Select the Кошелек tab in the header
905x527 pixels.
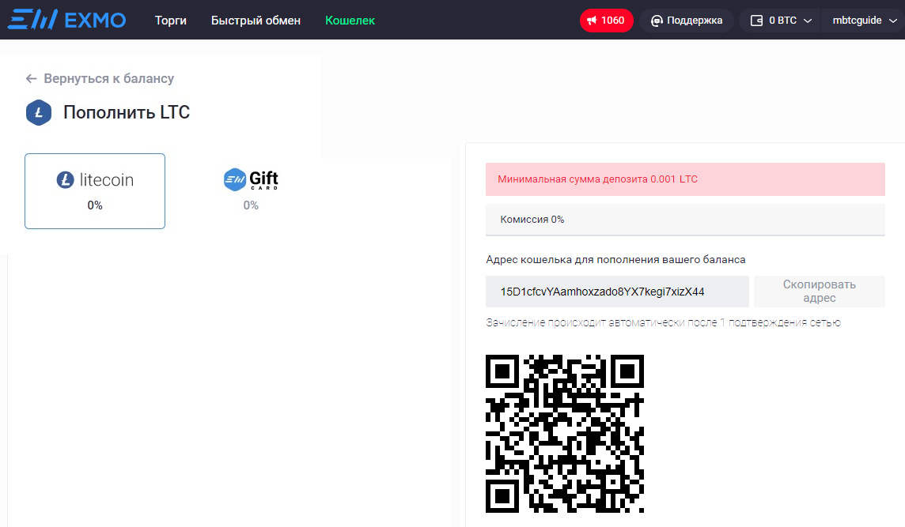point(350,21)
